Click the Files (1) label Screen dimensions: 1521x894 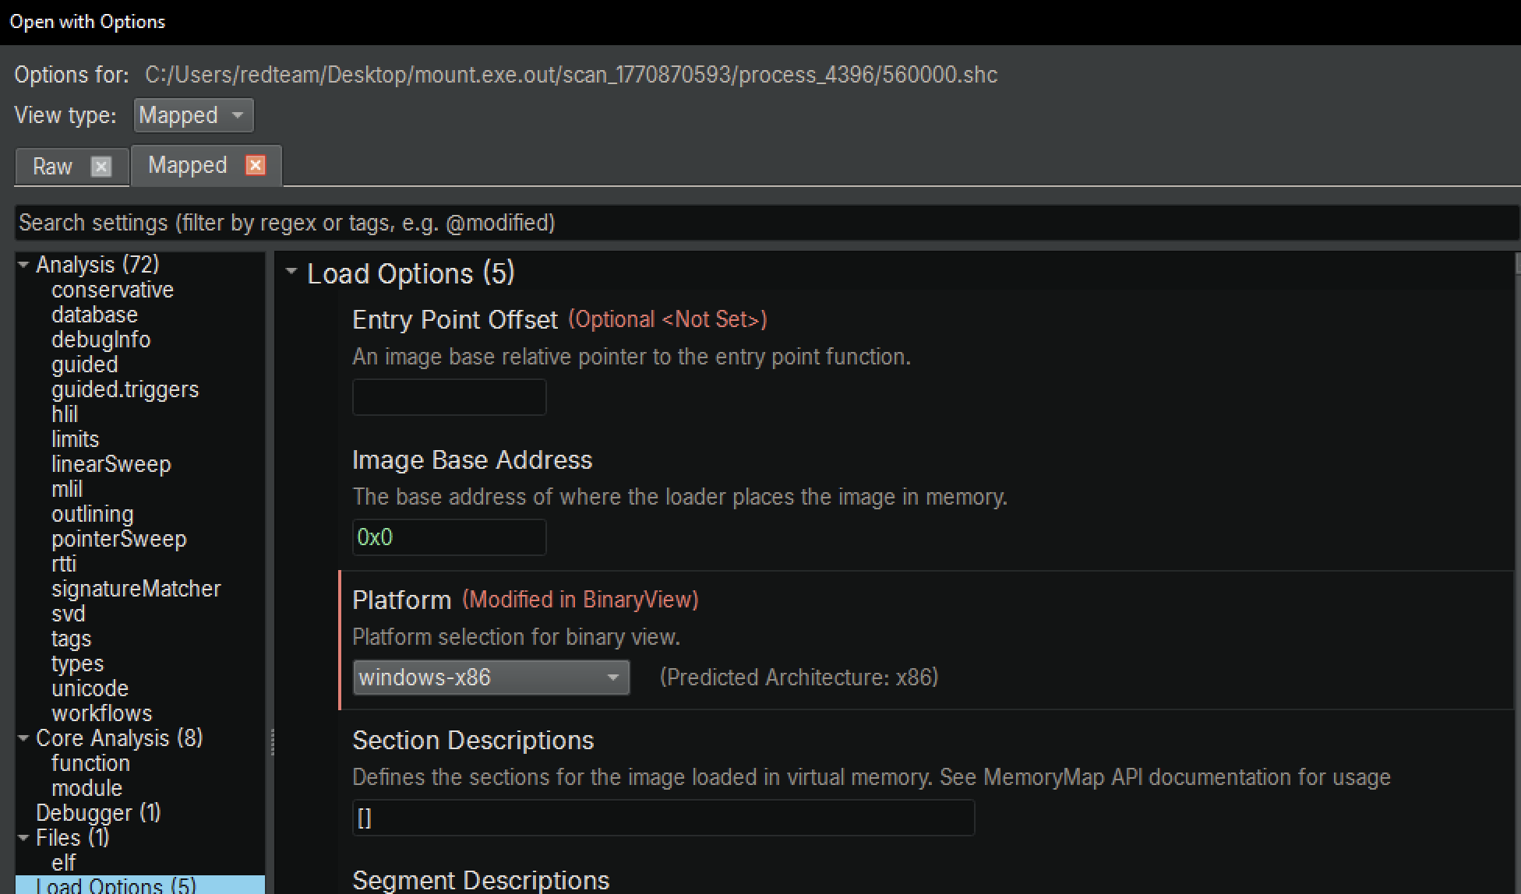tap(72, 838)
